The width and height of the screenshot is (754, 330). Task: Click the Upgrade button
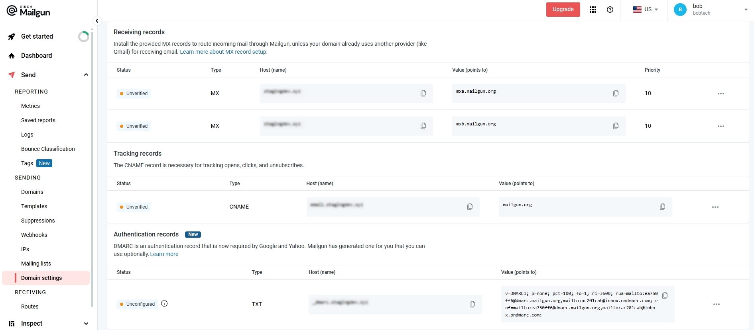coord(563,10)
